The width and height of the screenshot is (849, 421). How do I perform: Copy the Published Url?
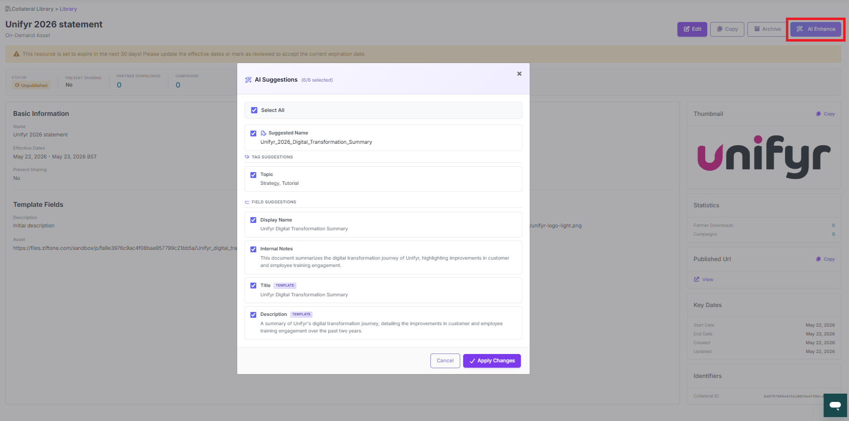click(x=826, y=259)
